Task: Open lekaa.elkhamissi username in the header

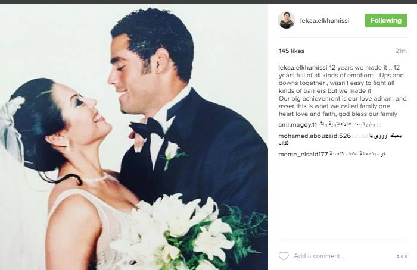Action: click(325, 20)
